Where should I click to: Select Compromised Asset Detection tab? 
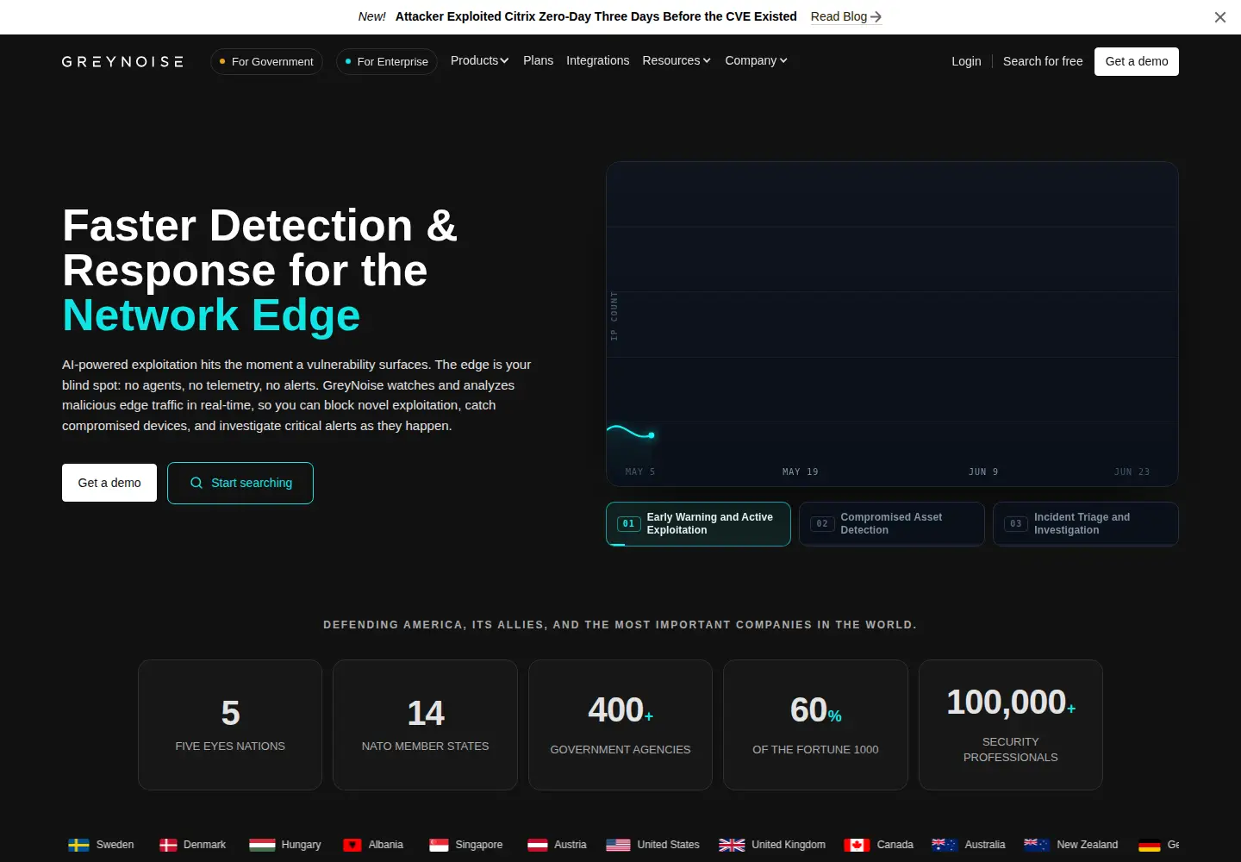click(x=892, y=524)
